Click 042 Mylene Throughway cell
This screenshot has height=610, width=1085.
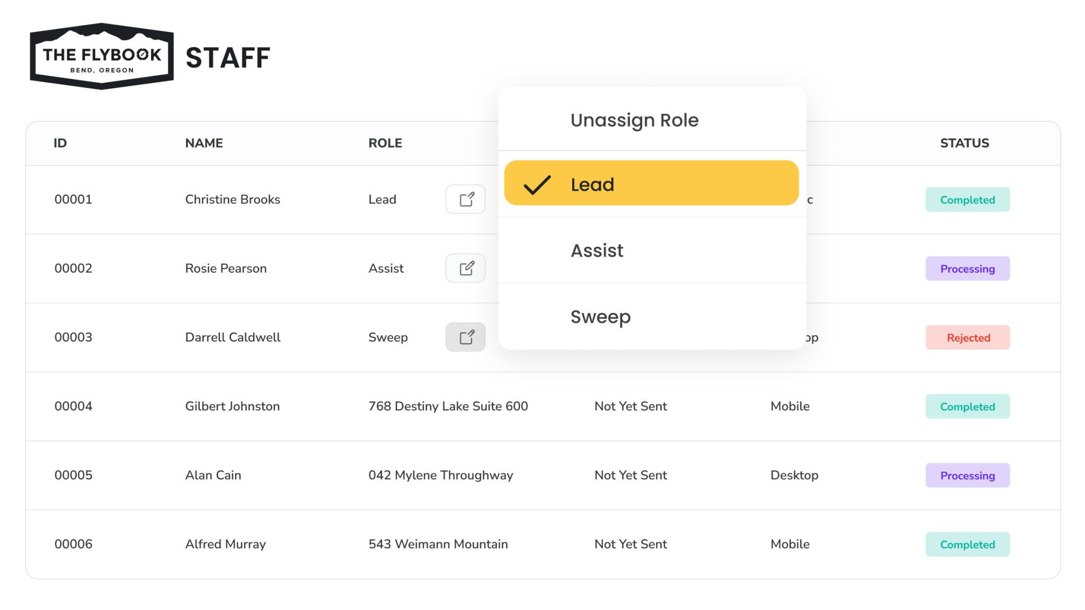[x=441, y=475]
